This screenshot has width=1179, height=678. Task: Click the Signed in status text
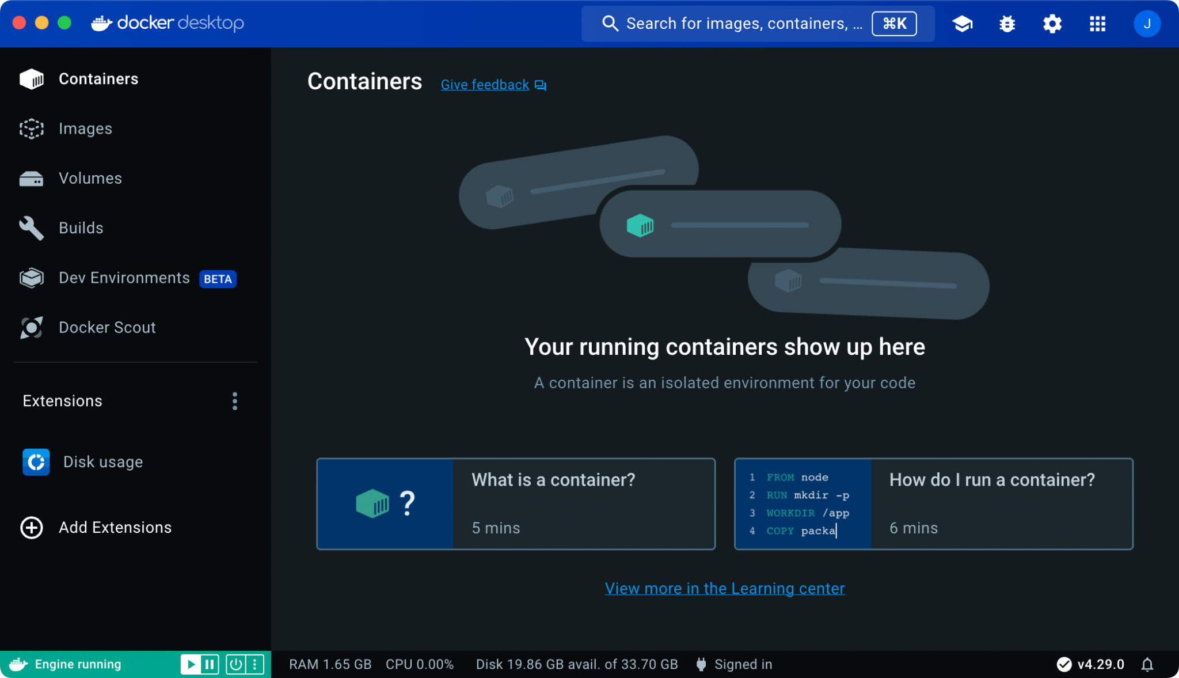point(743,665)
